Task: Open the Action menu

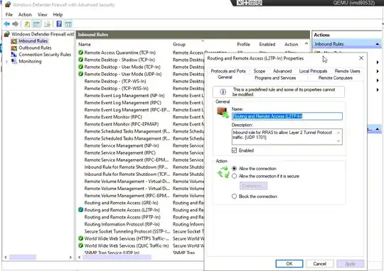Action: click(25, 15)
